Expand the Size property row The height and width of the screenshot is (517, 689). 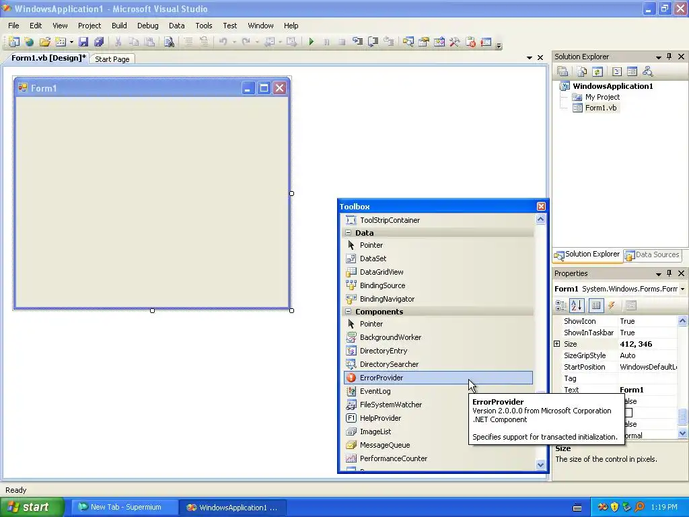click(x=556, y=344)
